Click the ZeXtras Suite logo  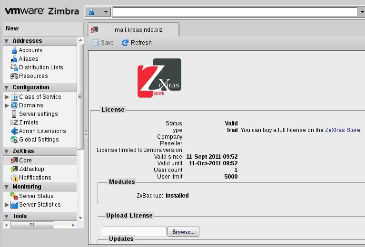[159, 78]
